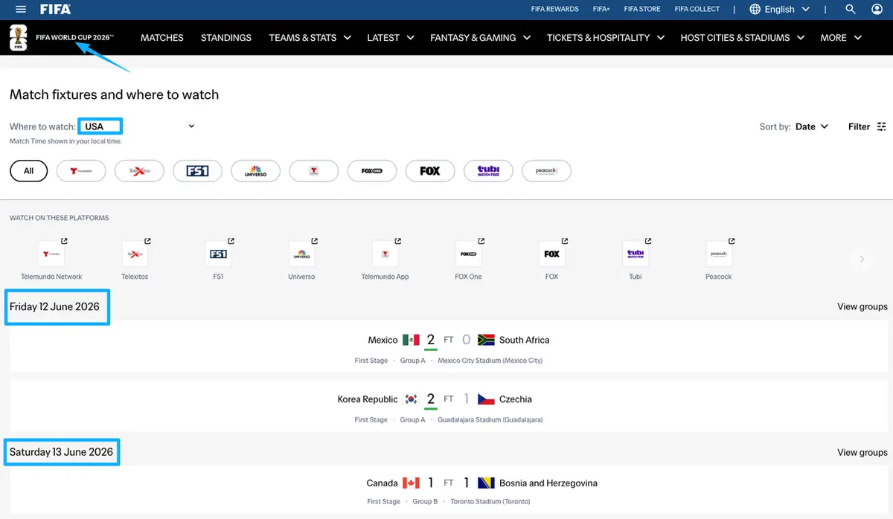Expand the Host Cities & Stadiums menu
Screen dimensions: 893x519
[743, 37]
